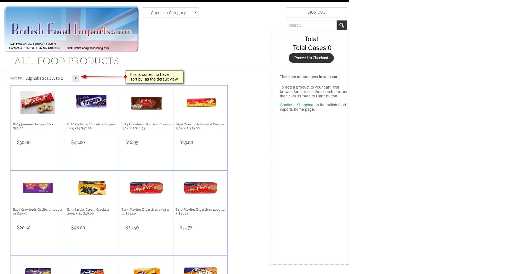The width and height of the screenshot is (531, 274).
Task: Follow the Continue Shopping link
Action: (296, 105)
